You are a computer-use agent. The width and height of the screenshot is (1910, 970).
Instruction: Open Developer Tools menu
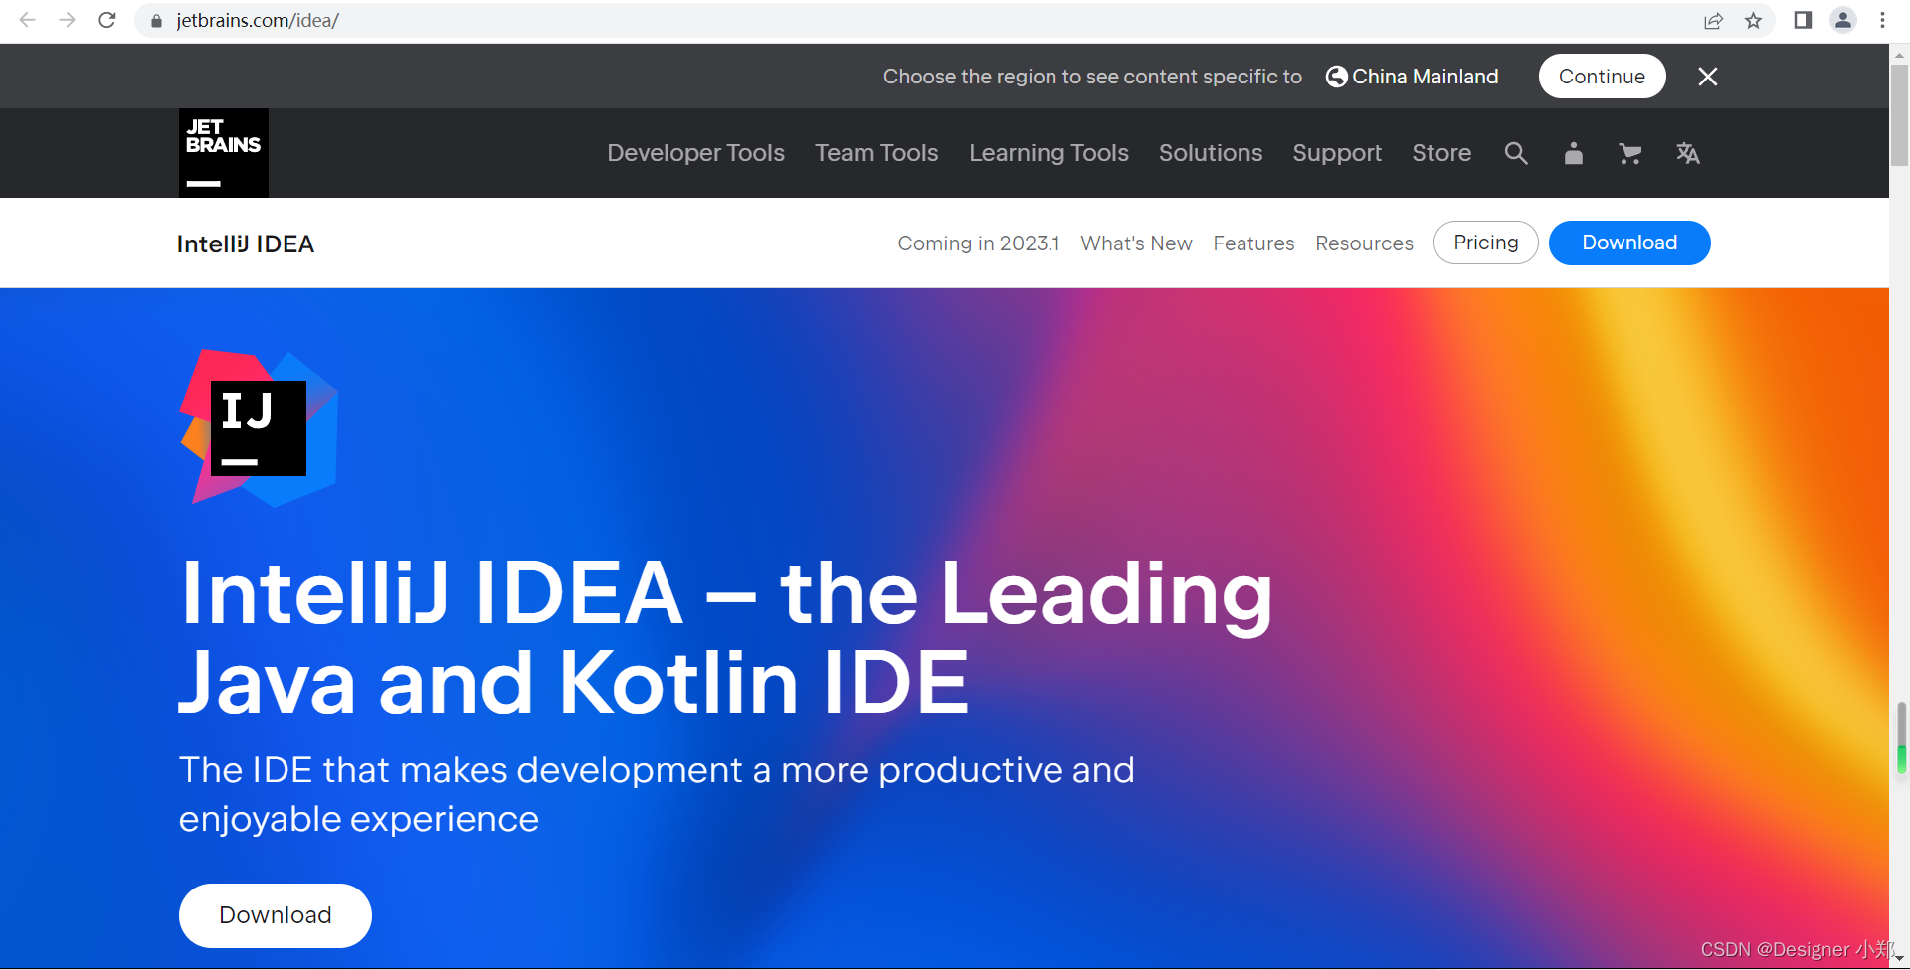click(695, 153)
